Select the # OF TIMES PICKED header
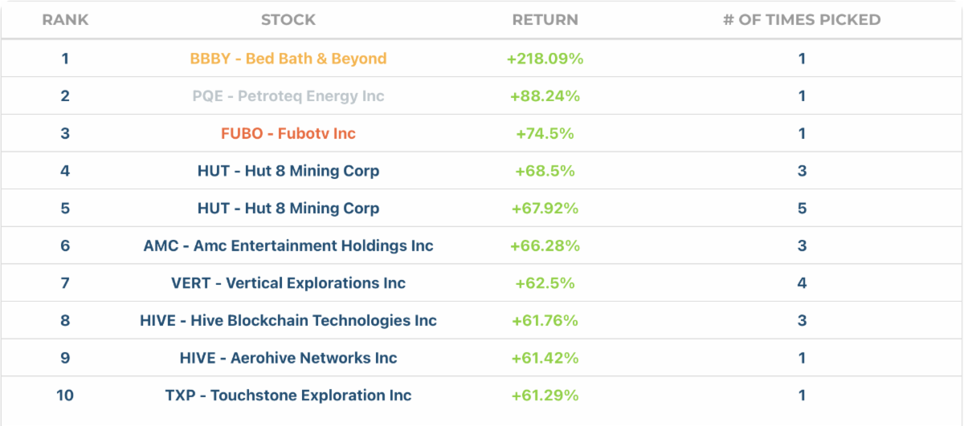964x426 pixels. [x=802, y=20]
